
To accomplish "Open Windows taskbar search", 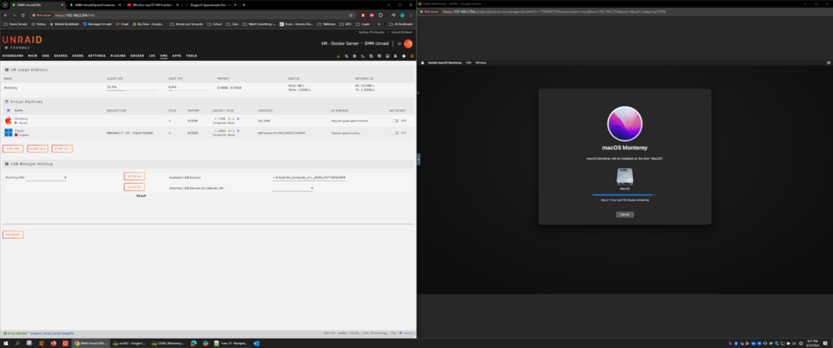I will 17,344.
